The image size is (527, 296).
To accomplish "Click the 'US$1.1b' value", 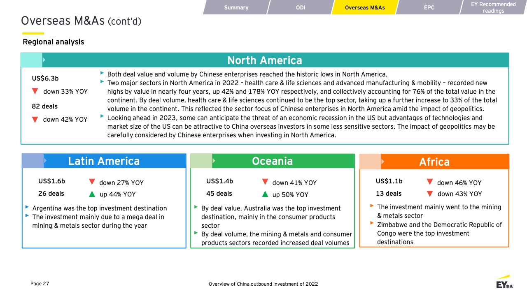I will (x=389, y=181).
